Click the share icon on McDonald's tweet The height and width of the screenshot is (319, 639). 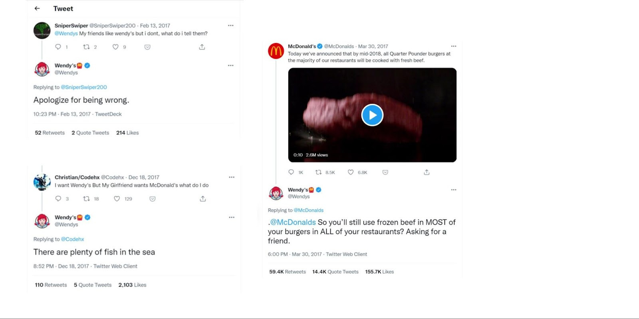point(426,172)
